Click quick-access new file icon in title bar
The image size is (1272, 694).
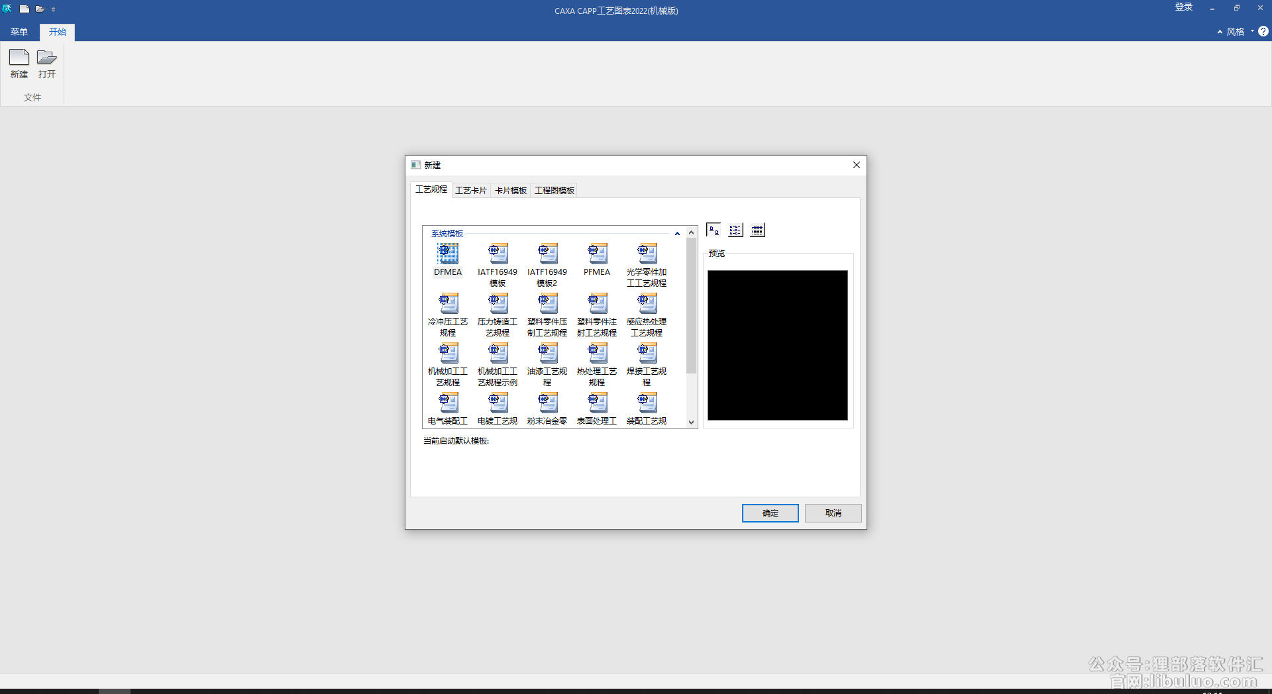tap(25, 9)
